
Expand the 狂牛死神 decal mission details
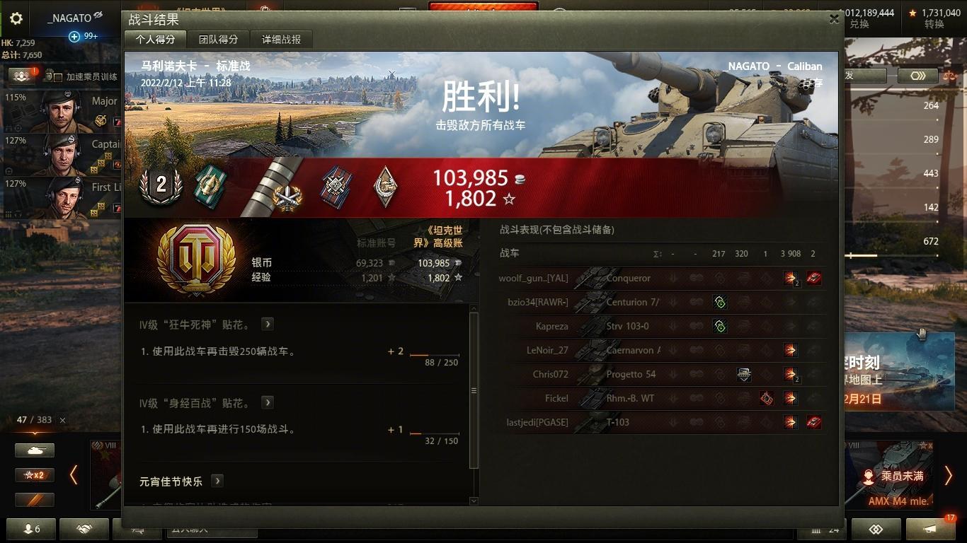point(268,324)
